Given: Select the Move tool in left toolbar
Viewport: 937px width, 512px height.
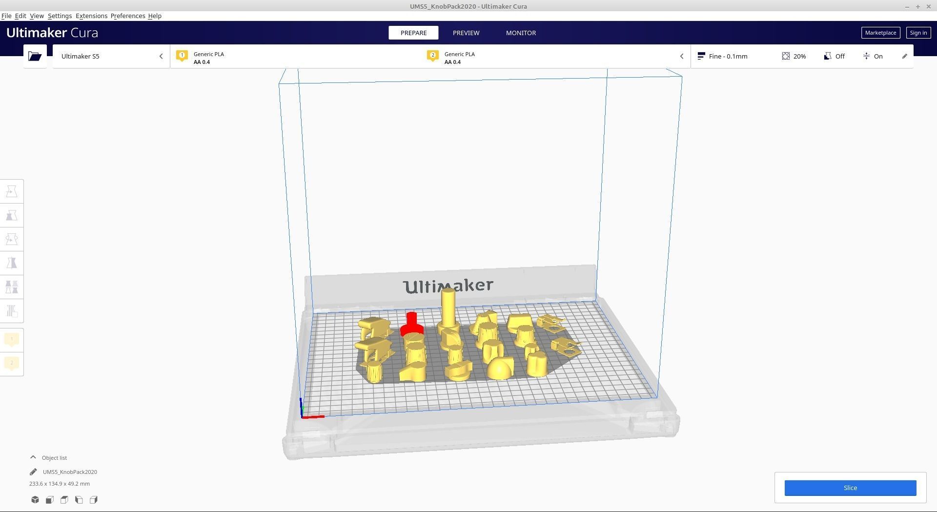Looking at the screenshot, I should click(12, 191).
